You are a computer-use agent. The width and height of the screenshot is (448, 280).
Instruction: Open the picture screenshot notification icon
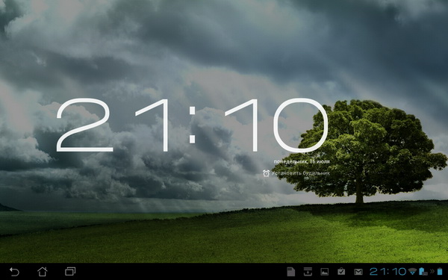325,272
